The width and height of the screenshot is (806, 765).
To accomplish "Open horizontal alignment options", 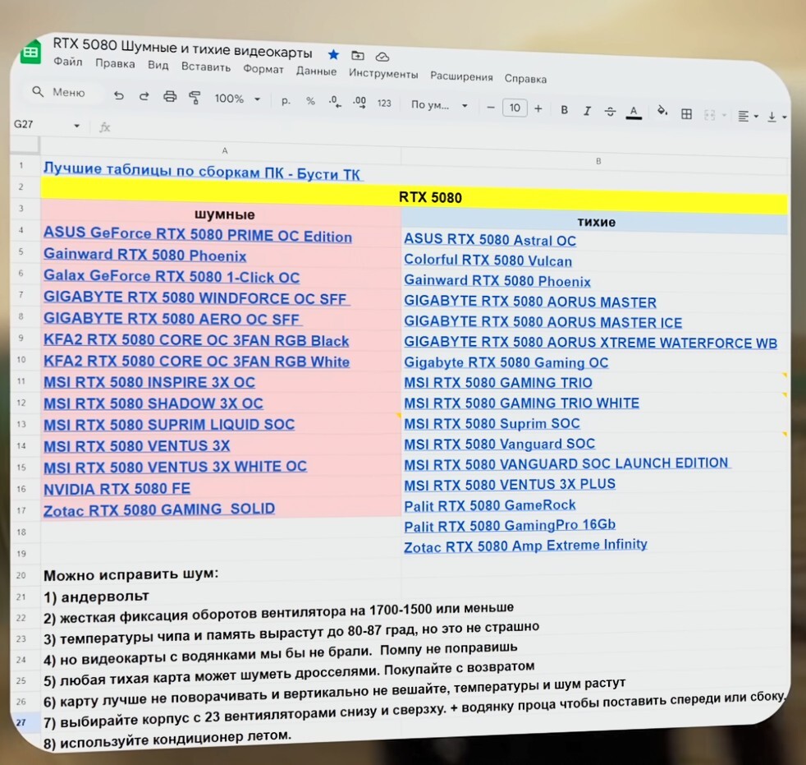I will pyautogui.click(x=748, y=116).
